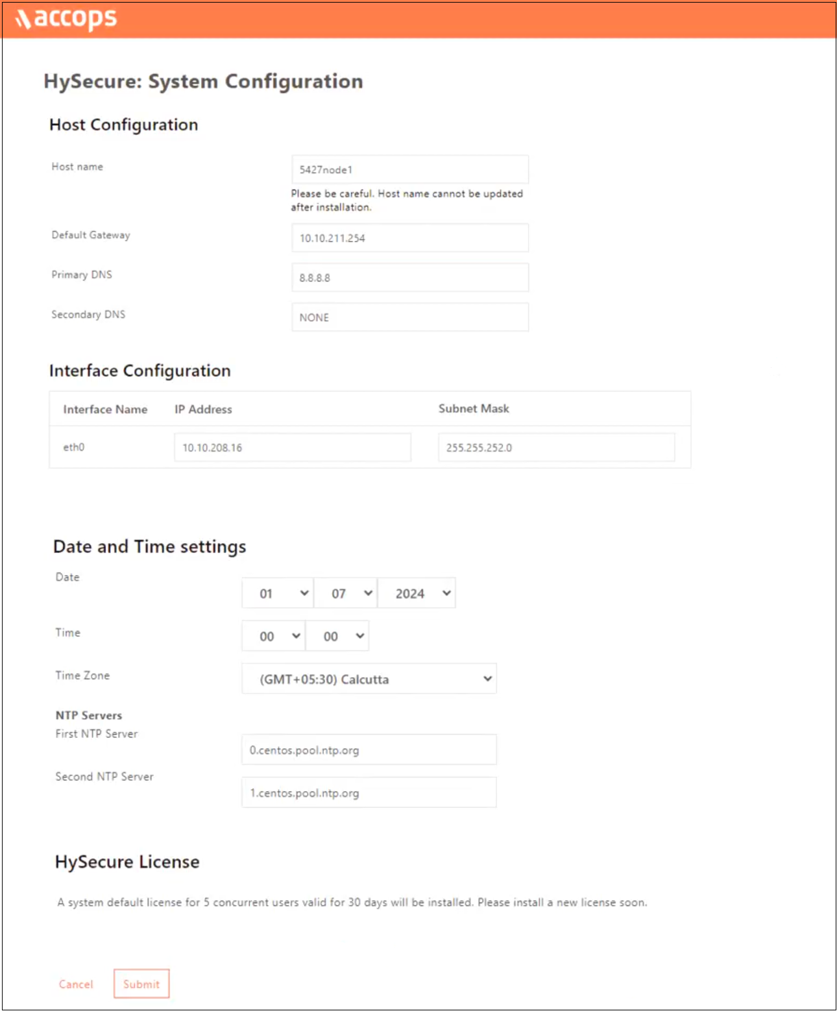Click the Cancel link

pyautogui.click(x=76, y=984)
